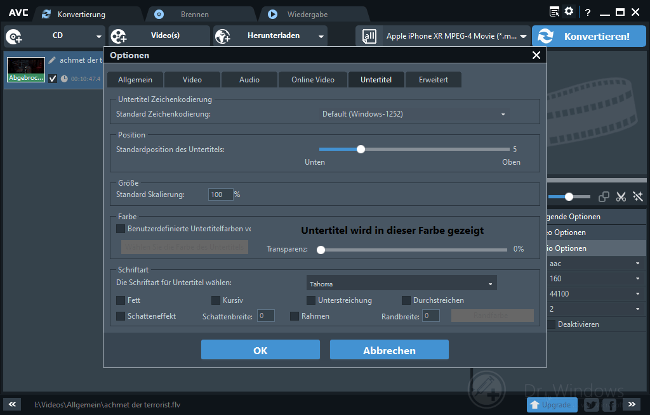The height and width of the screenshot is (415, 650).
Task: Click the Randbreite input field
Action: click(x=431, y=316)
